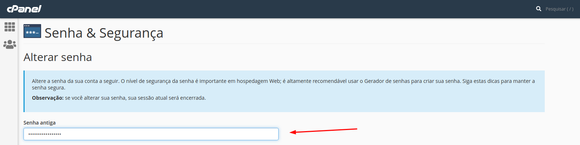
Task: Click the Senha & Segurança page icon
Action: (x=32, y=31)
